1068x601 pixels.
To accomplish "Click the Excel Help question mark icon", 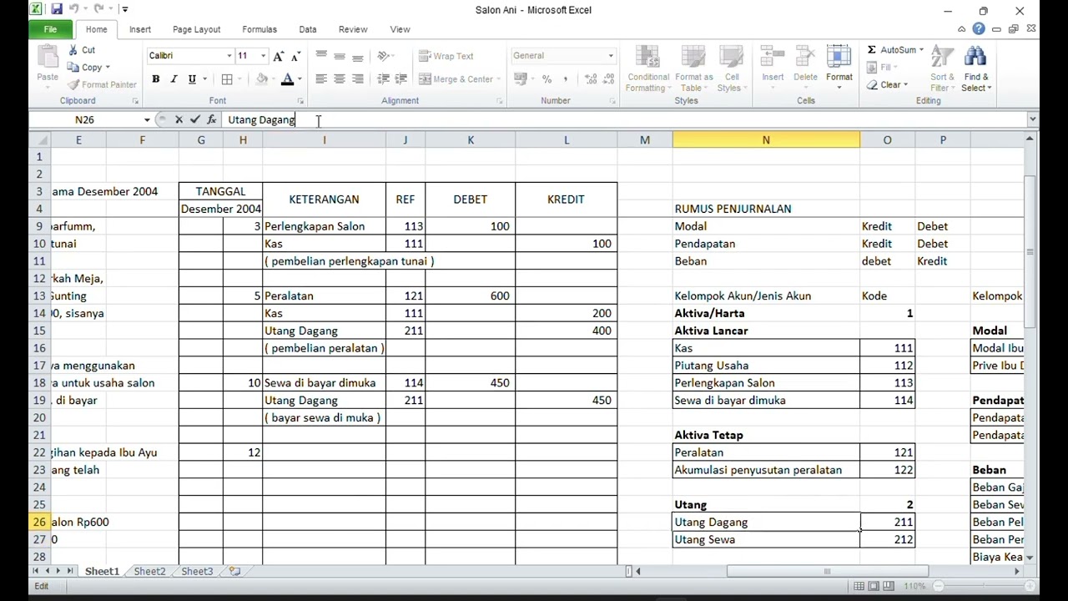I will [979, 29].
